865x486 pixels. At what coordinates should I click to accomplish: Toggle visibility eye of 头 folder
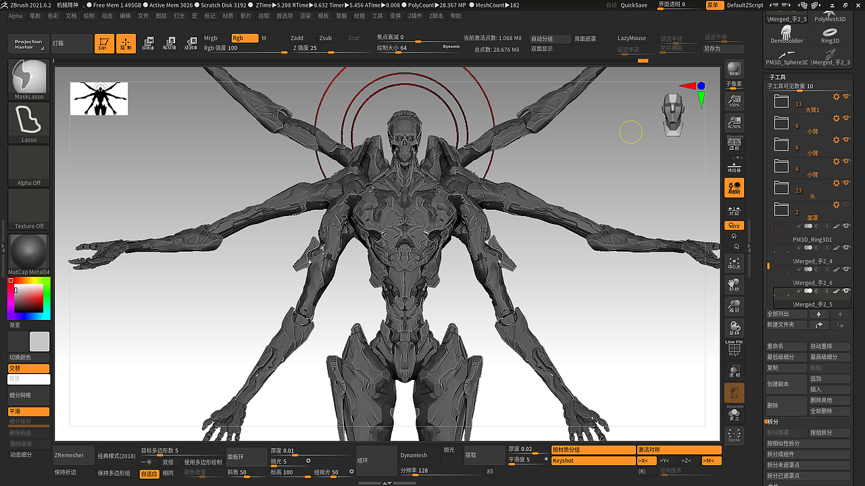[x=846, y=183]
